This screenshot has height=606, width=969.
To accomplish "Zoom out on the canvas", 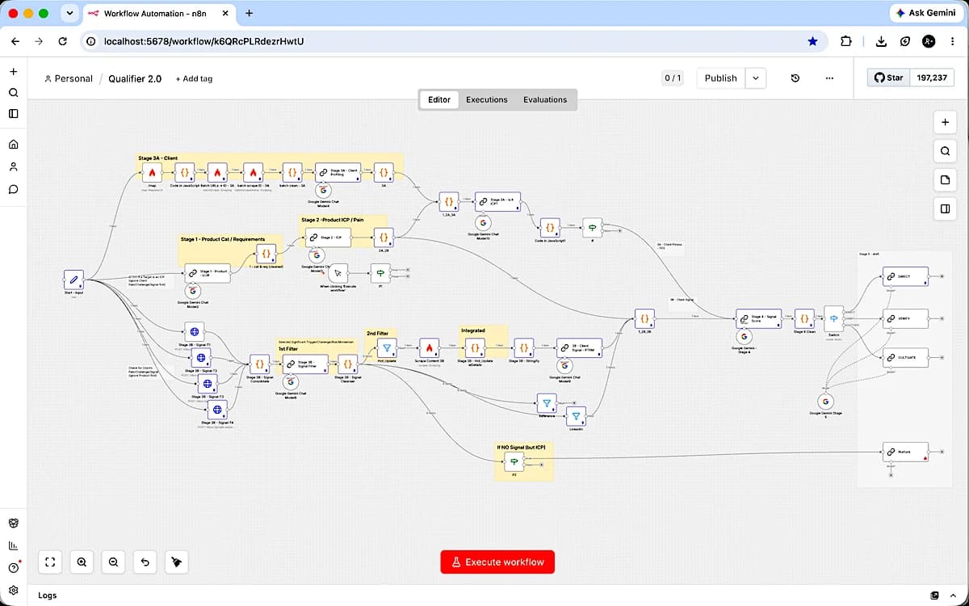I will 113,562.
